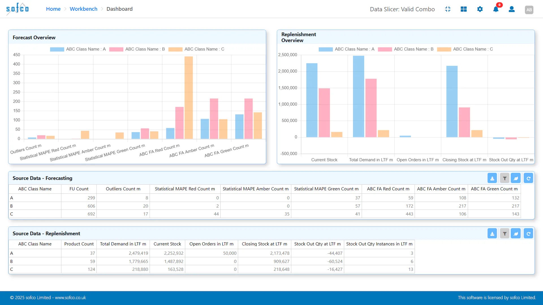Clear filters on Replenishment table (eraser icon)
The image size is (543, 305).
click(x=516, y=234)
